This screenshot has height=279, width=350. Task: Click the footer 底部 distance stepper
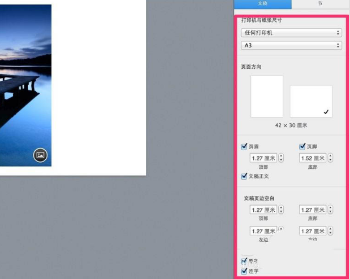tap(330, 159)
